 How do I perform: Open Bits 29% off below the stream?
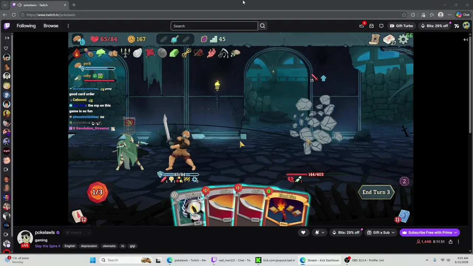click(x=346, y=232)
